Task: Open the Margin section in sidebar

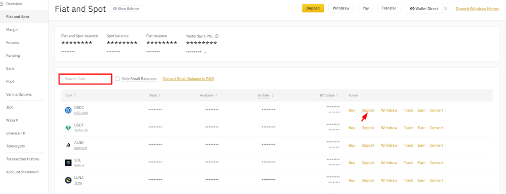Action: pos(12,30)
